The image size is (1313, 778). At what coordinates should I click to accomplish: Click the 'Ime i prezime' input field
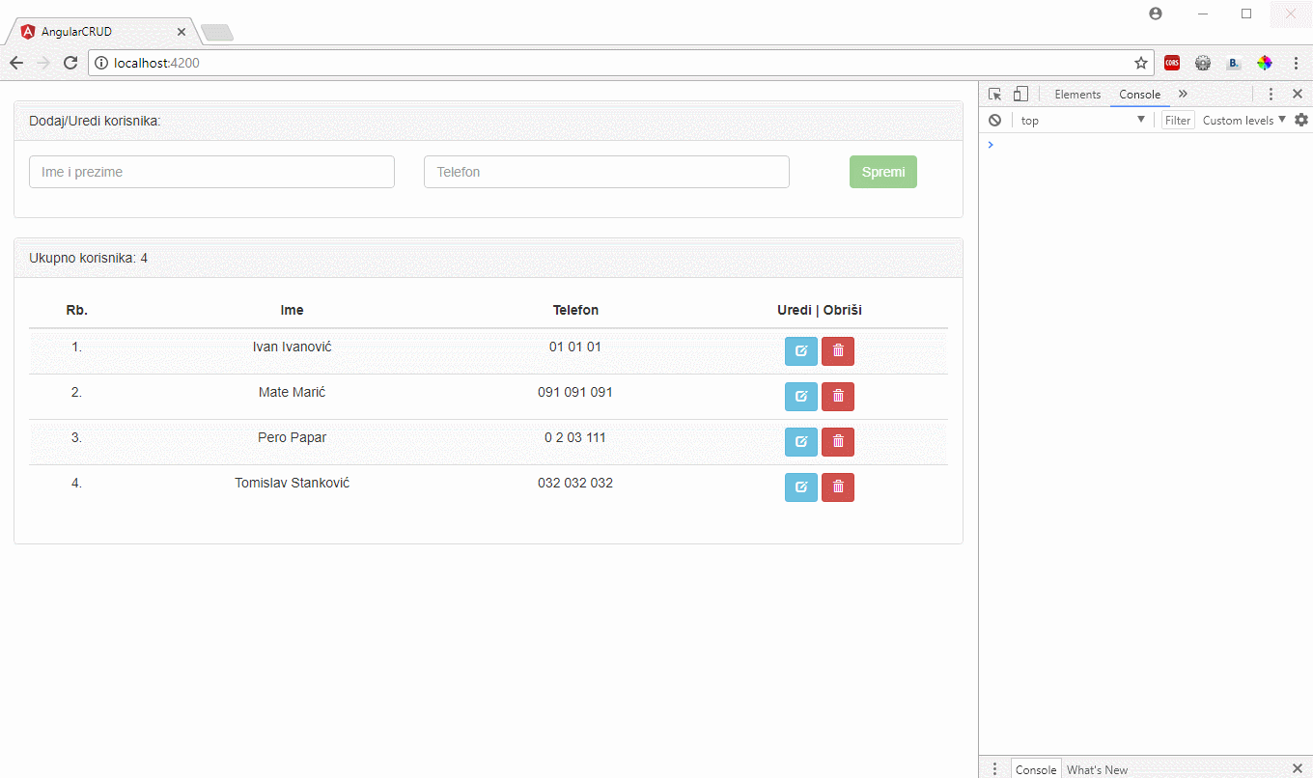211,172
